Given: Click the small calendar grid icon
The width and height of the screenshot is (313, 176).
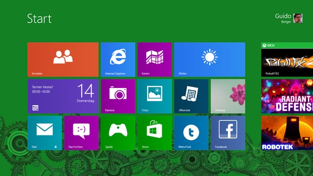Looking at the screenshot, I should tap(35, 108).
